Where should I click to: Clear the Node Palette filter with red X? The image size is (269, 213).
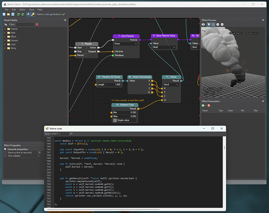(37, 24)
